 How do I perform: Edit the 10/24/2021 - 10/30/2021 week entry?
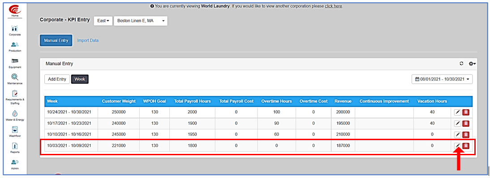tap(457, 112)
